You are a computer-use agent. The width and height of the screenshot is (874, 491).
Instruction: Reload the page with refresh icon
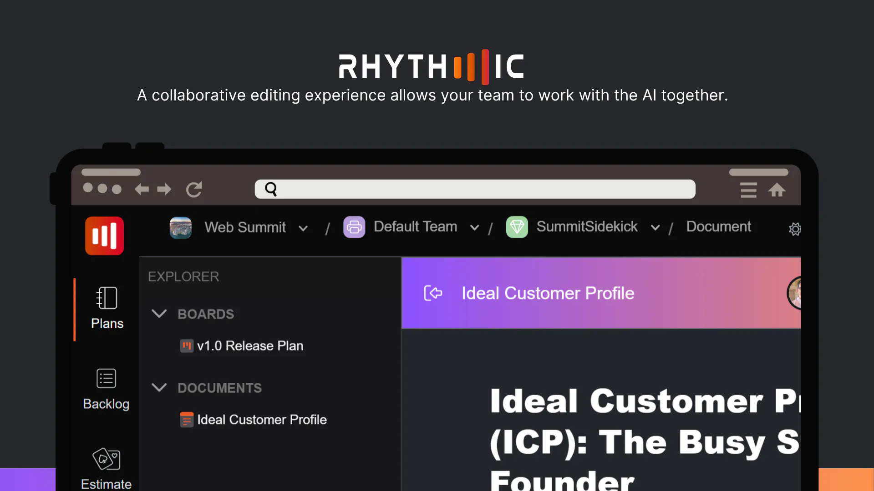[194, 189]
